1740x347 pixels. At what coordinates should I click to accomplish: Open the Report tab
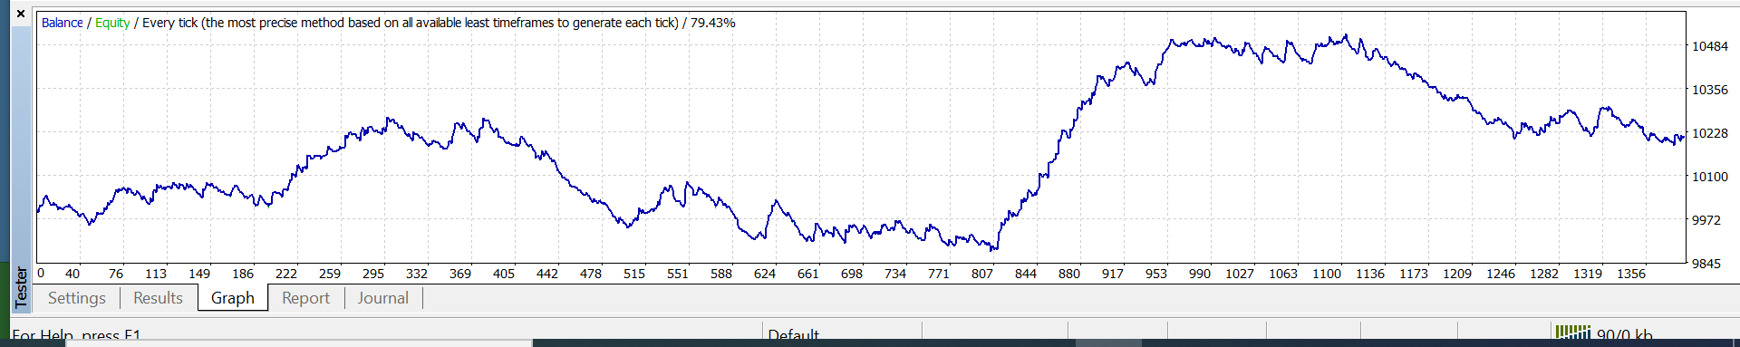tap(305, 298)
